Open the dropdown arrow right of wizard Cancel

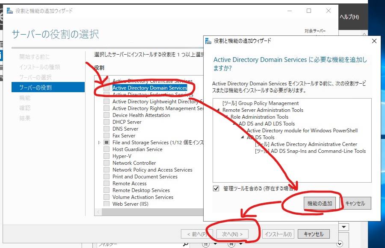tap(344, 227)
